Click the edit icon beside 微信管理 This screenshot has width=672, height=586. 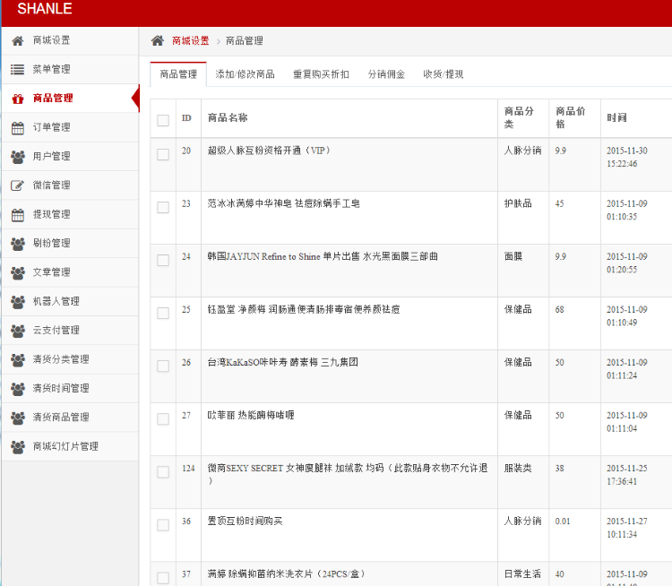(x=18, y=185)
